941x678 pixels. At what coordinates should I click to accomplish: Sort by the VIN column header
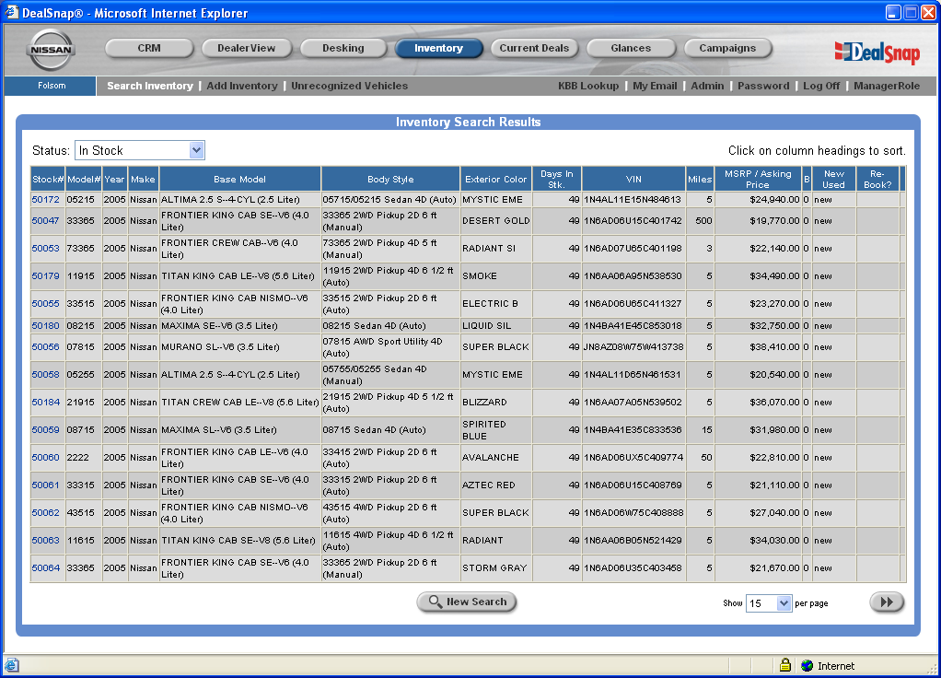click(x=633, y=180)
